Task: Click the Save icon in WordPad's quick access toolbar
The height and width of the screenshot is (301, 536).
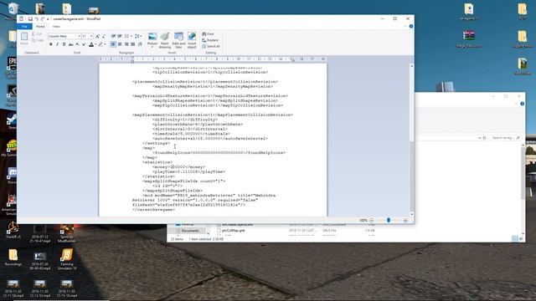Action: (30, 18)
